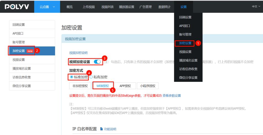This screenshot has height=135, width=263.
Task: Switch to the 小程序授权 tab
Action: pos(148,86)
